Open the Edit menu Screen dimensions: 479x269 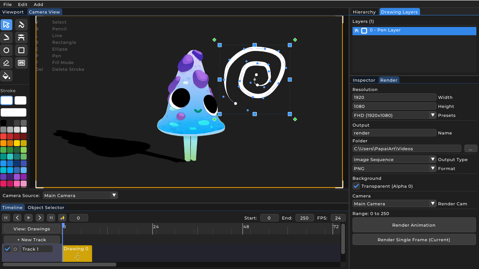23,4
